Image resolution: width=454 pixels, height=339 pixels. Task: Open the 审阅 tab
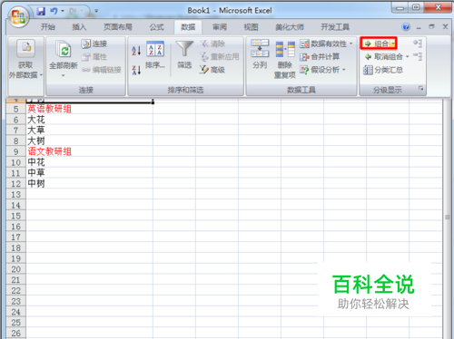[x=220, y=27]
